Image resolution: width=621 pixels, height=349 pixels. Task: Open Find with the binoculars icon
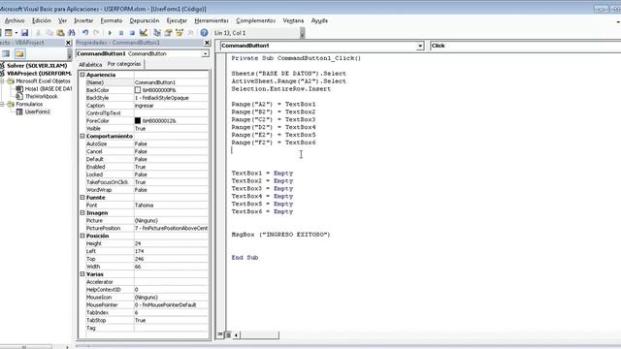71,33
